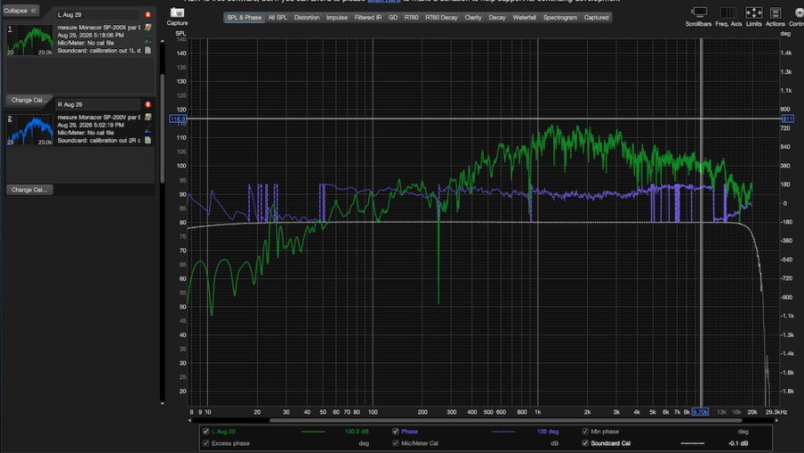Open the Clarity tab

coord(473,18)
